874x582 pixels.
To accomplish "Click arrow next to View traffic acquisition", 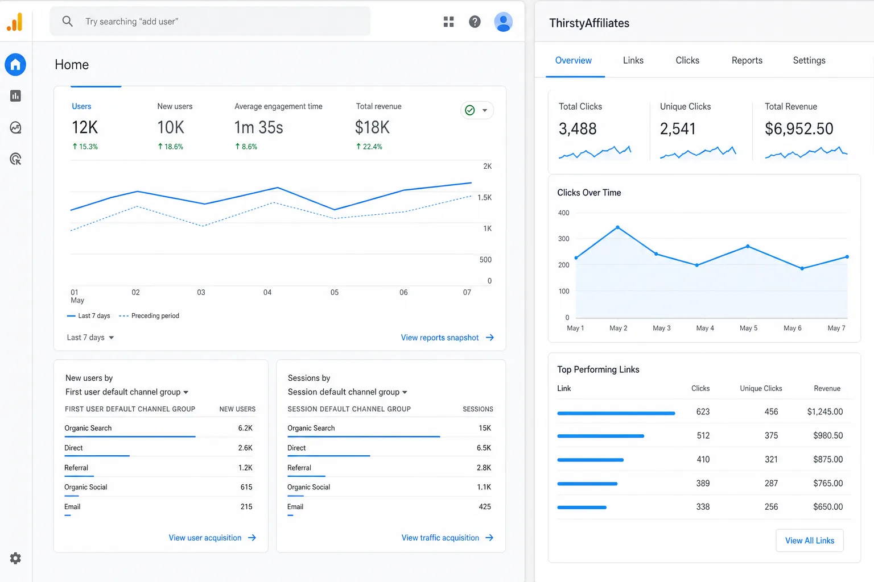I will 489,538.
